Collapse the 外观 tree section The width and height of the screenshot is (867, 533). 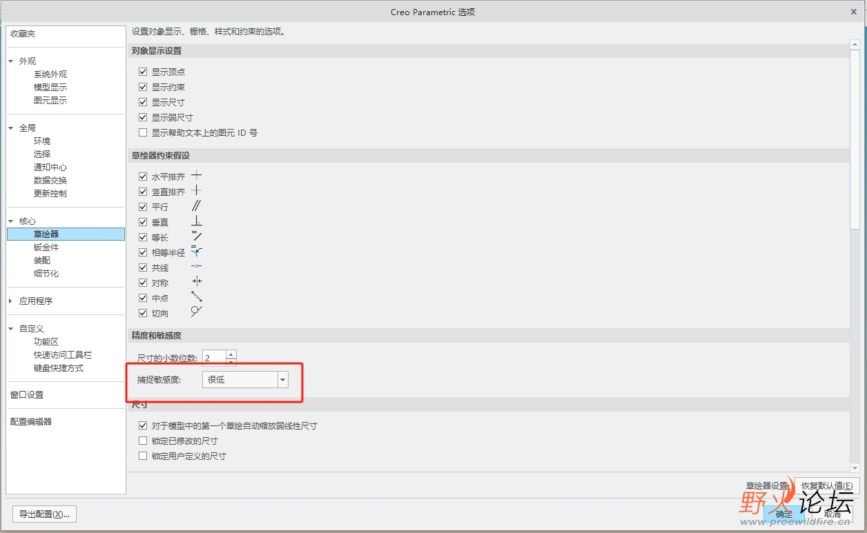tap(11, 61)
